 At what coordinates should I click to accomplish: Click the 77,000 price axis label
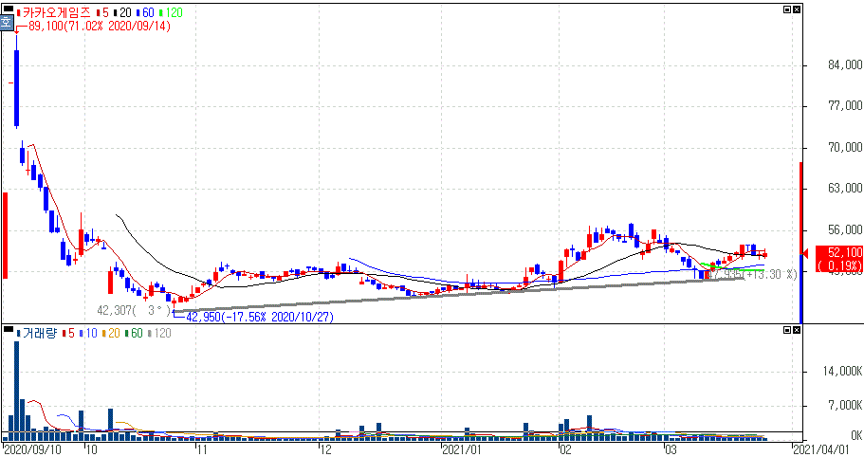point(845,105)
